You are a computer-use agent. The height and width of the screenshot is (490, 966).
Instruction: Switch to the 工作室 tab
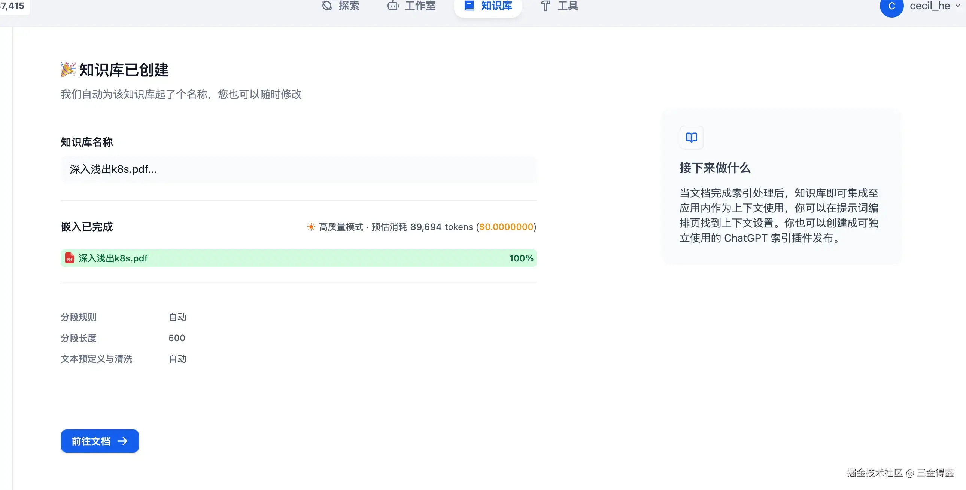(x=420, y=6)
